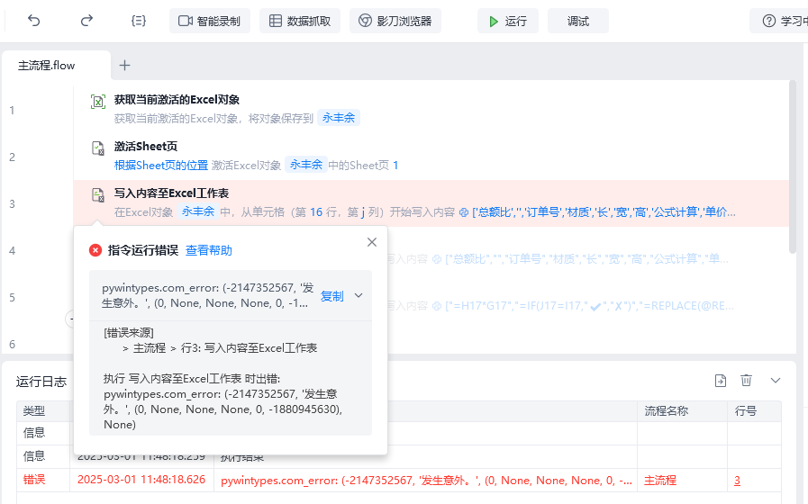
Task: Select step 获取当前激活的Excel对象
Action: pyautogui.click(x=431, y=110)
